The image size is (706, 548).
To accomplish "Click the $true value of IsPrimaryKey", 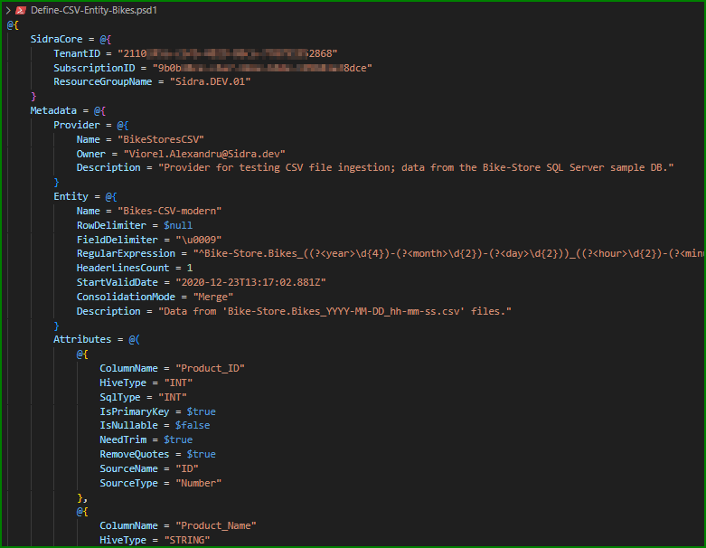I will 201,411.
